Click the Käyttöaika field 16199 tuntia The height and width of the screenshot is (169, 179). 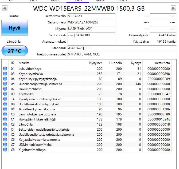pos(163,42)
